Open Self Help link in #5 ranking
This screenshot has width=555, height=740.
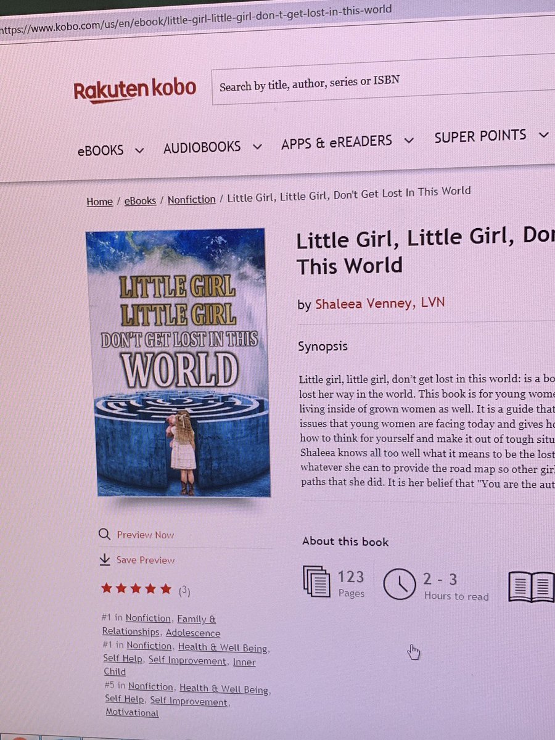[124, 699]
